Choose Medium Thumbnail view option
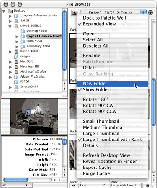 pos(112,127)
